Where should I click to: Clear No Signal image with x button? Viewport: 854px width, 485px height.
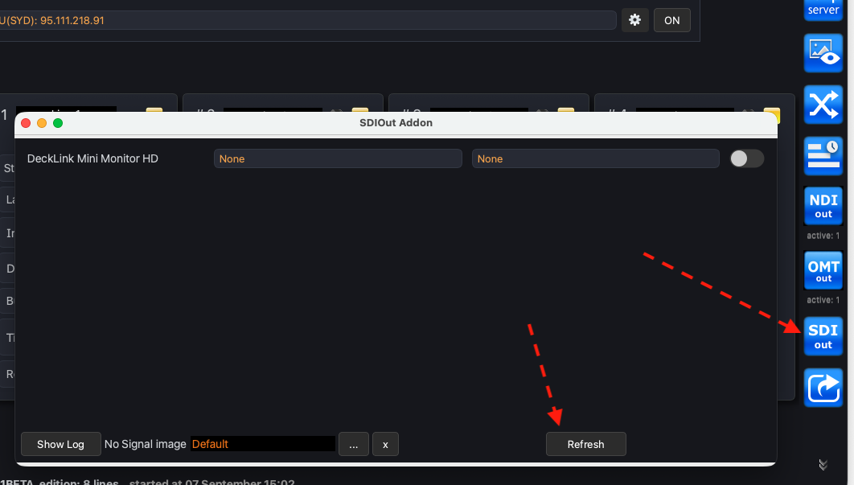385,444
